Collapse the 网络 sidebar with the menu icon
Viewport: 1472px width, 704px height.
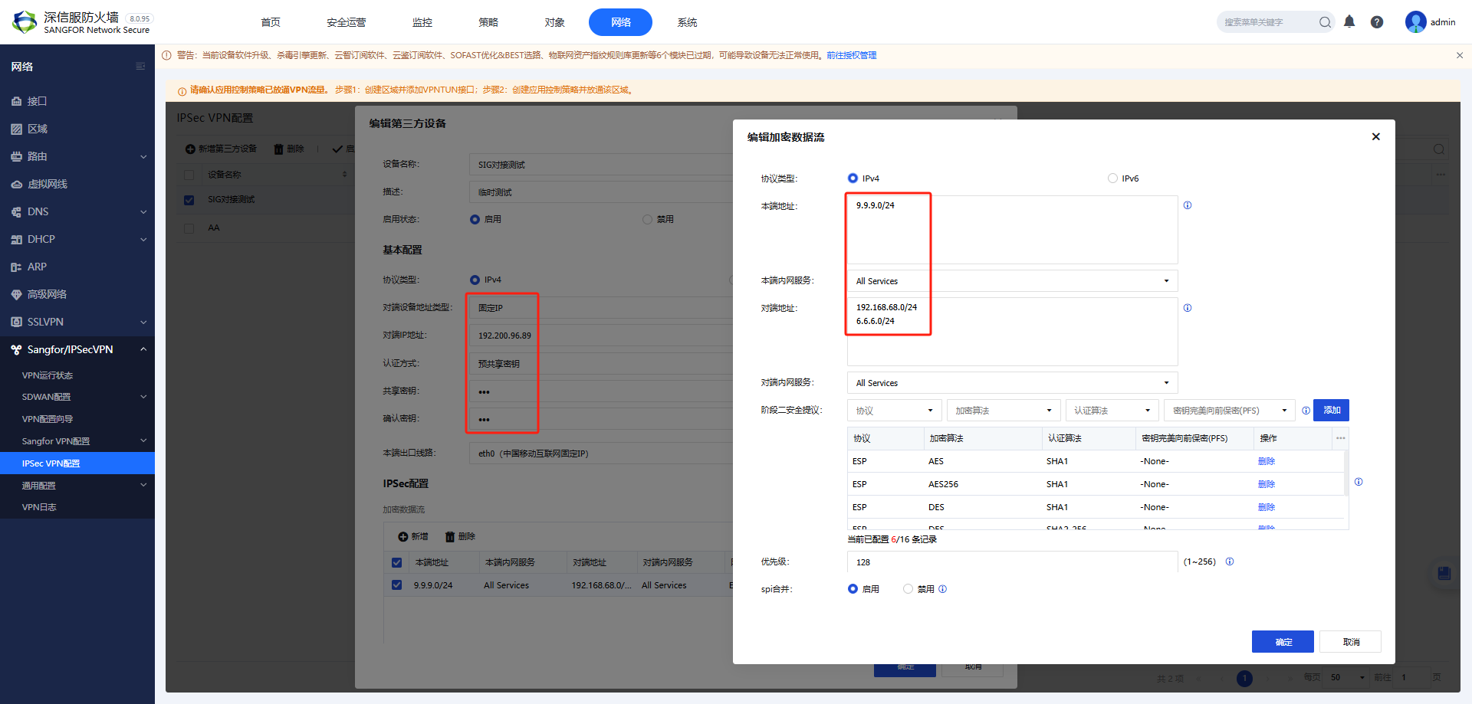pos(140,67)
